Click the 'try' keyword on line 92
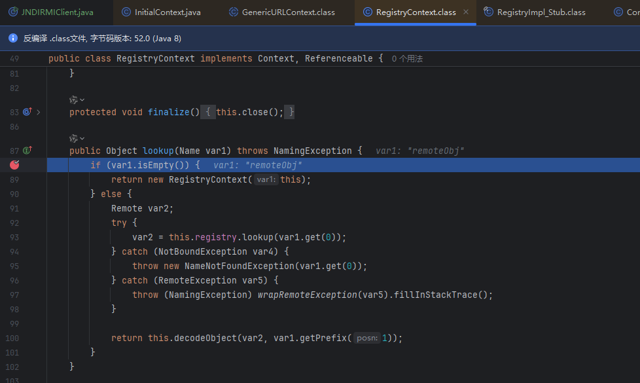Screen dimensions: 640x383 coord(119,223)
